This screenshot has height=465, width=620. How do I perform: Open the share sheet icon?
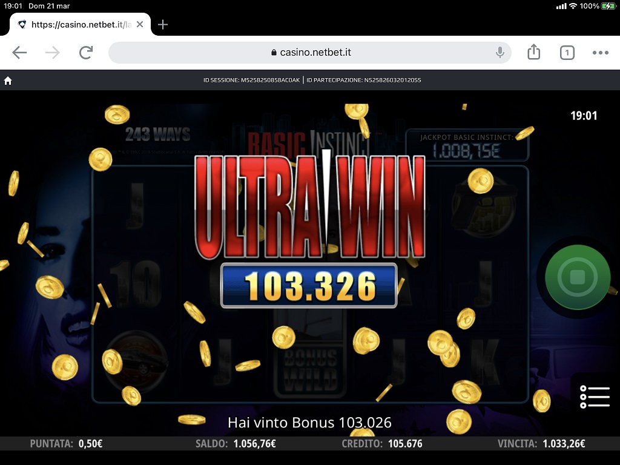[x=534, y=52]
